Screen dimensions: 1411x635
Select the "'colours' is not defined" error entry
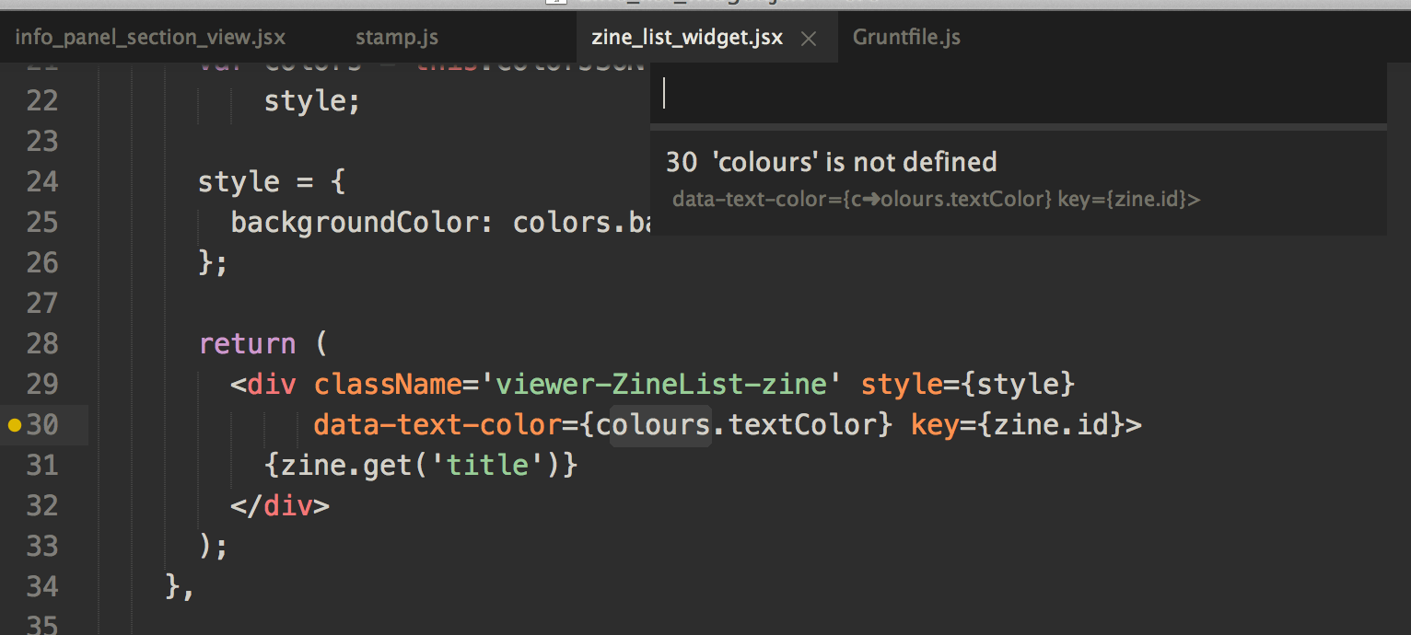pyautogui.click(x=1018, y=181)
